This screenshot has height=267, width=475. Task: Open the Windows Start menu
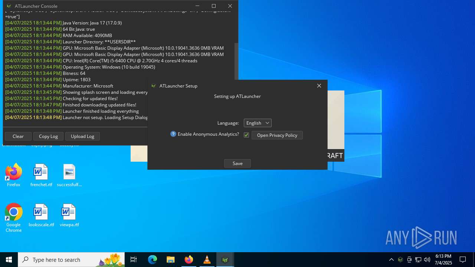click(9, 260)
